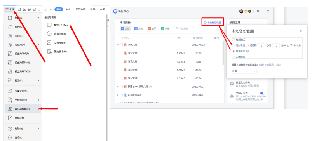The width and height of the screenshot is (312, 141).
Task: Toggle the 文档云同步 switch
Action: (263, 93)
